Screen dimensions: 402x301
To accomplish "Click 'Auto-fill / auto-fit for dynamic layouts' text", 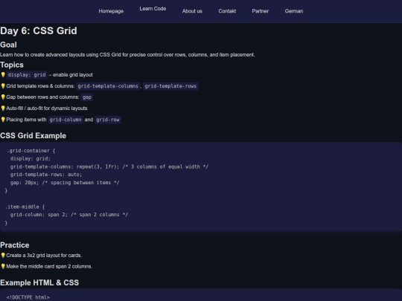I will point(47,109).
